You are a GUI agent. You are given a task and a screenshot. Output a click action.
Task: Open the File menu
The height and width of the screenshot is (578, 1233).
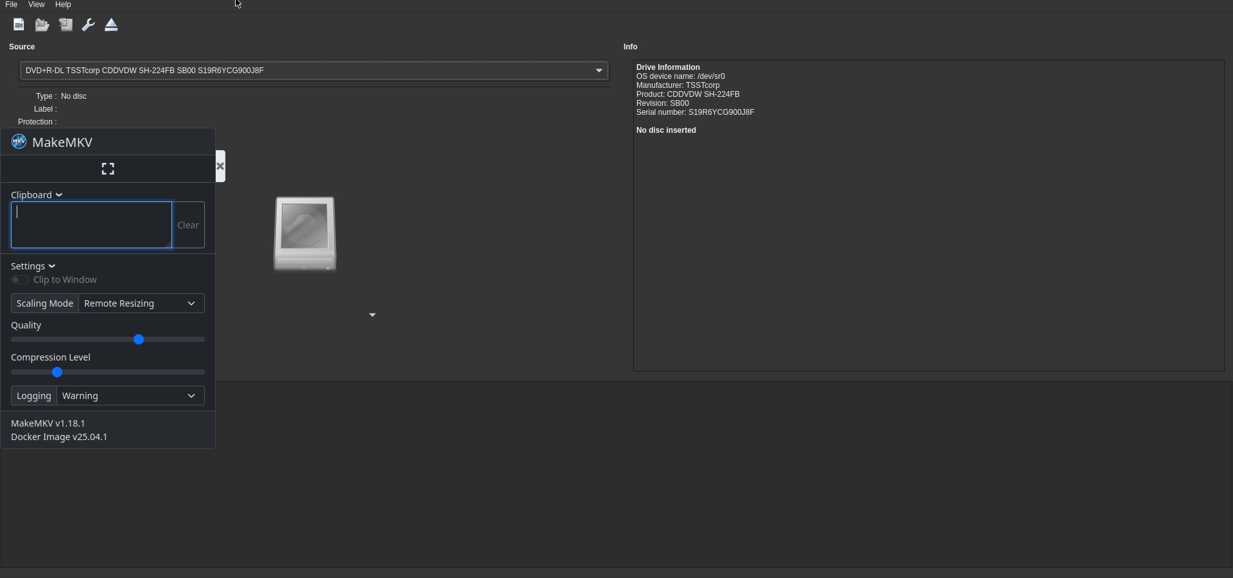(x=12, y=4)
